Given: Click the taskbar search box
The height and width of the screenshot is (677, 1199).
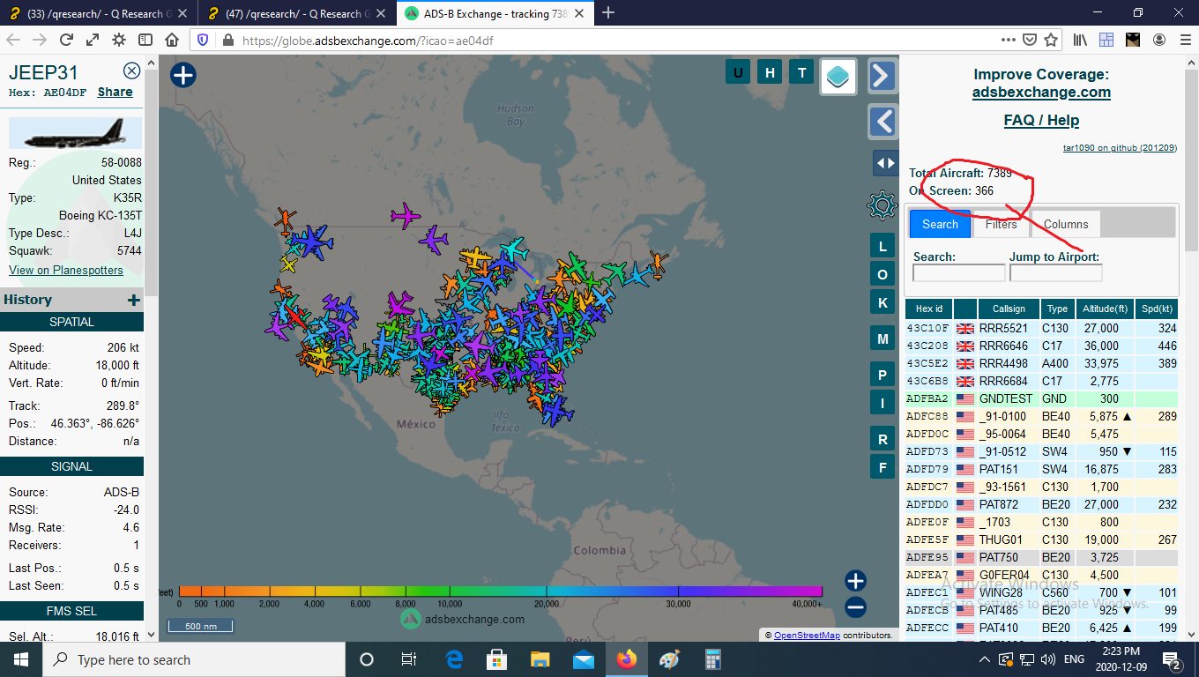Looking at the screenshot, I should pos(194,659).
